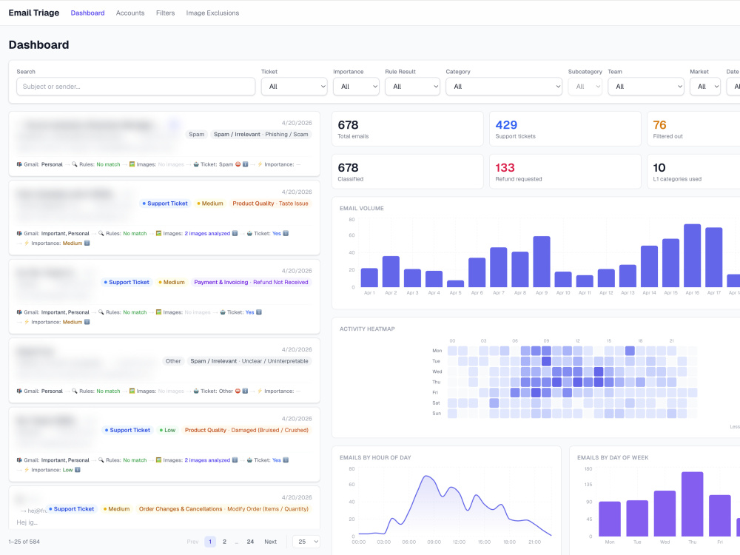
Task: Click the Prev pagination button
Action: click(x=192, y=542)
